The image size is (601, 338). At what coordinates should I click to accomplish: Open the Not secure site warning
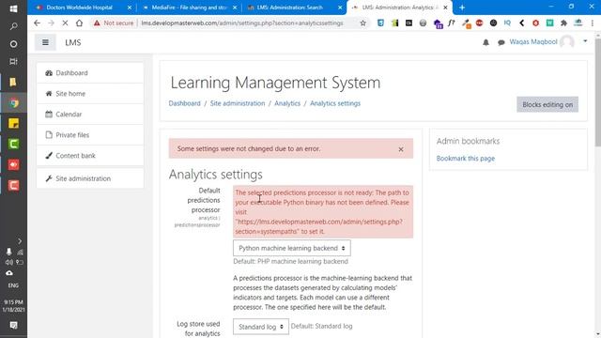coord(114,23)
